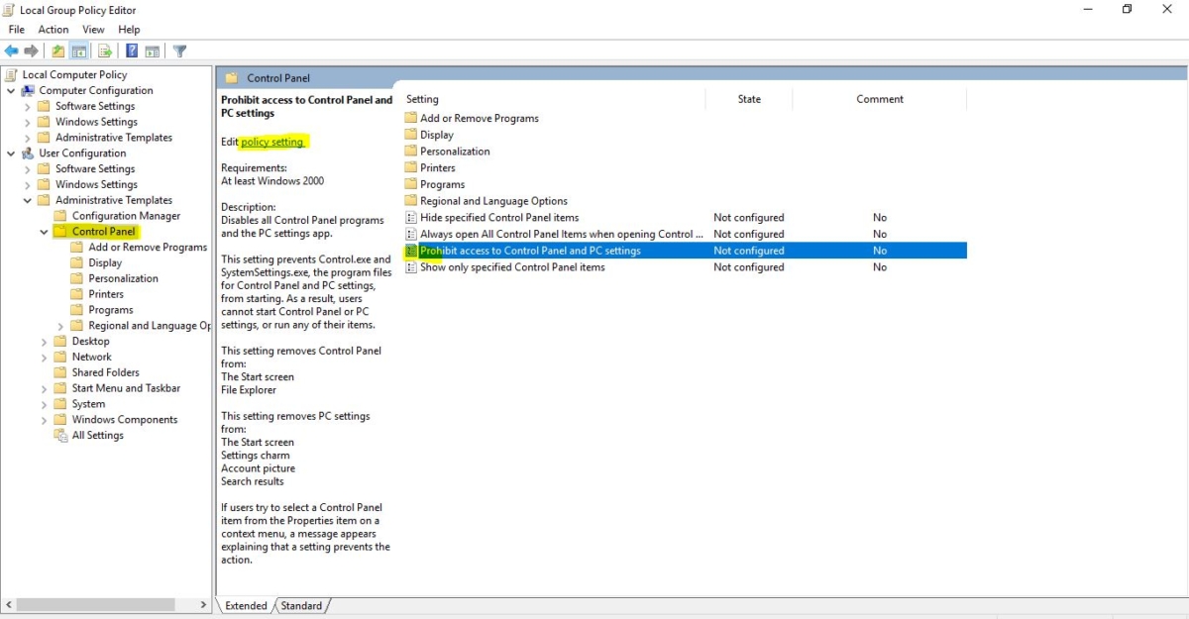This screenshot has height=619, width=1189.
Task: Expand the Regional and Language Options node
Action: [x=59, y=325]
